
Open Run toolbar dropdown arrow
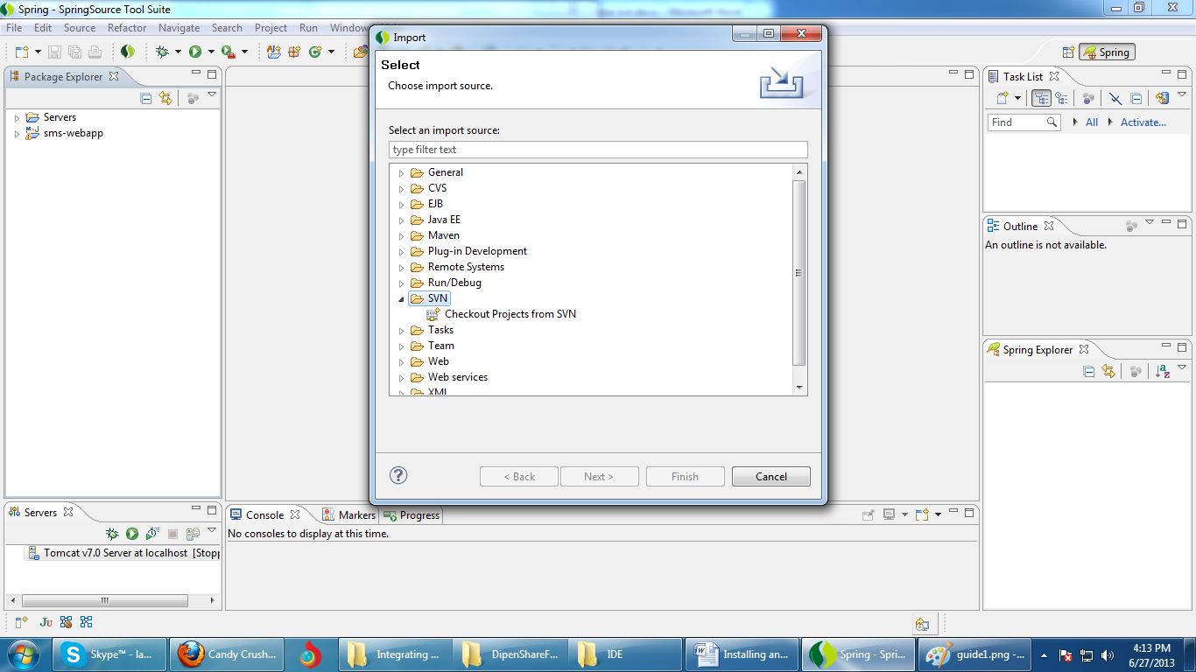click(211, 52)
